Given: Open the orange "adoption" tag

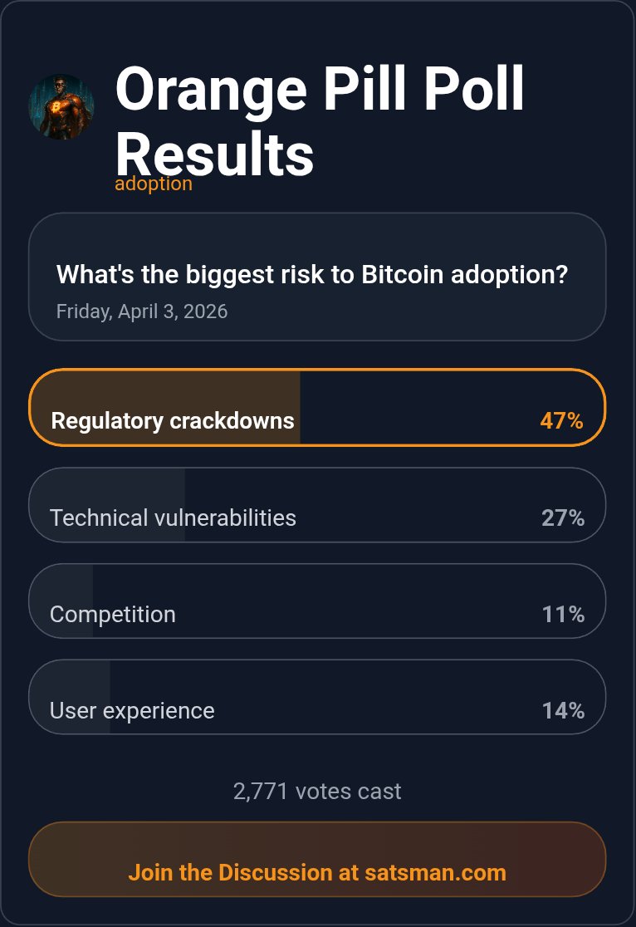Looking at the screenshot, I should [x=154, y=184].
